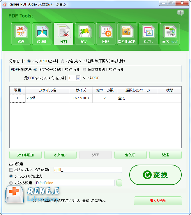Click the 関連 button

(x=165, y=155)
